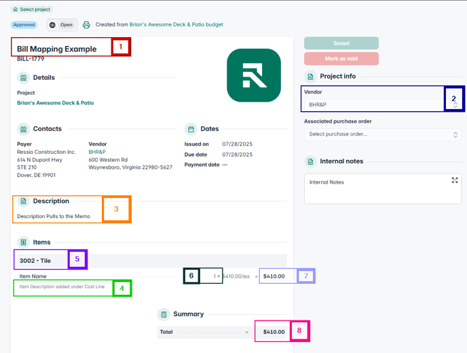Click Description Pulls to the Memo text

coord(54,217)
